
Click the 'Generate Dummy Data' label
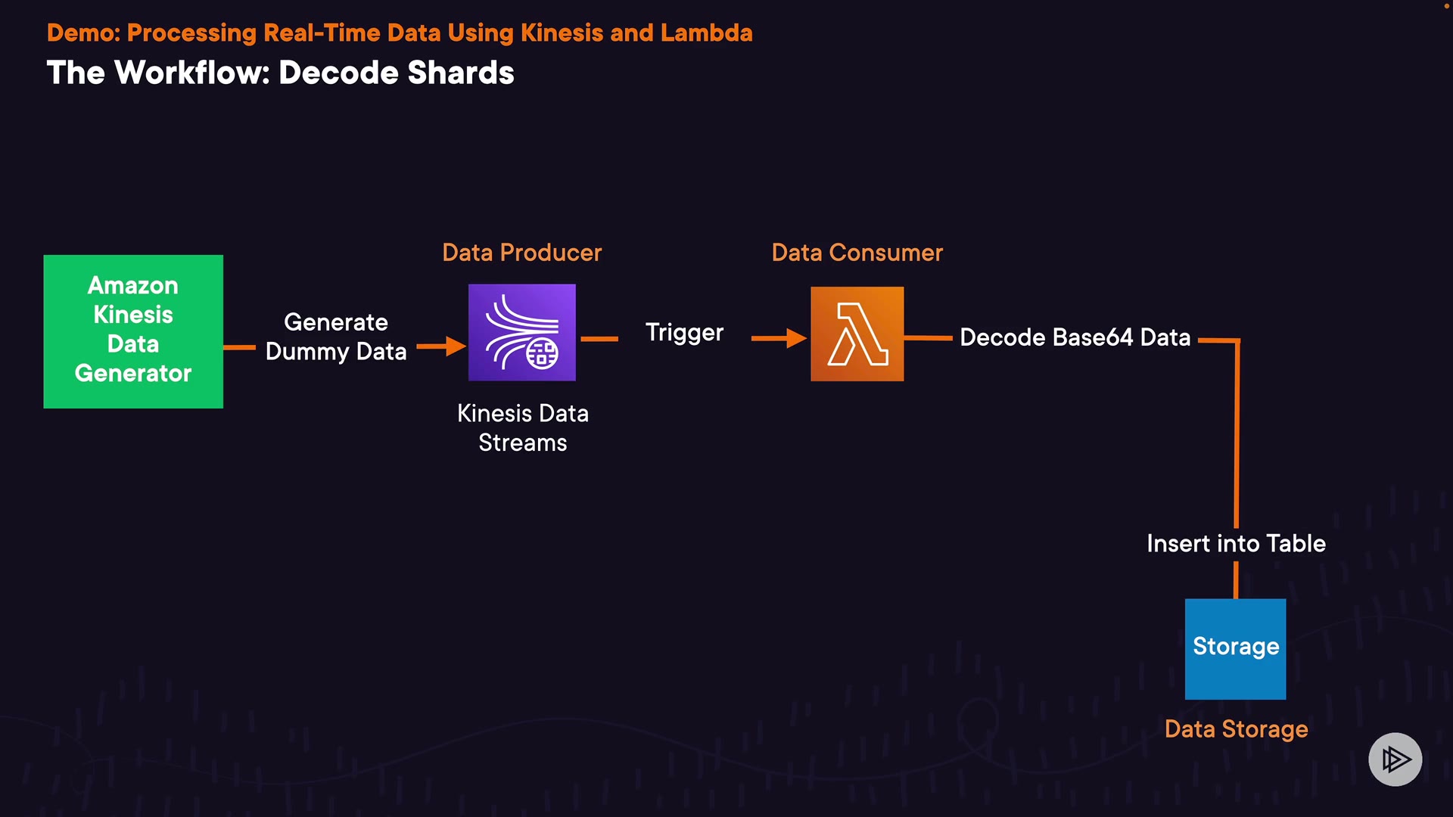[336, 337]
